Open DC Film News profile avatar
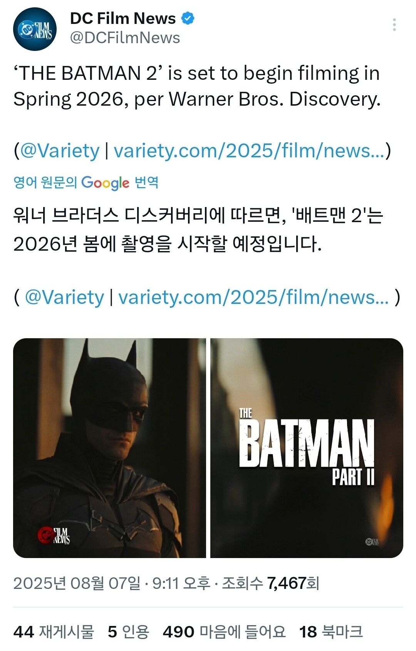 [x=35, y=29]
